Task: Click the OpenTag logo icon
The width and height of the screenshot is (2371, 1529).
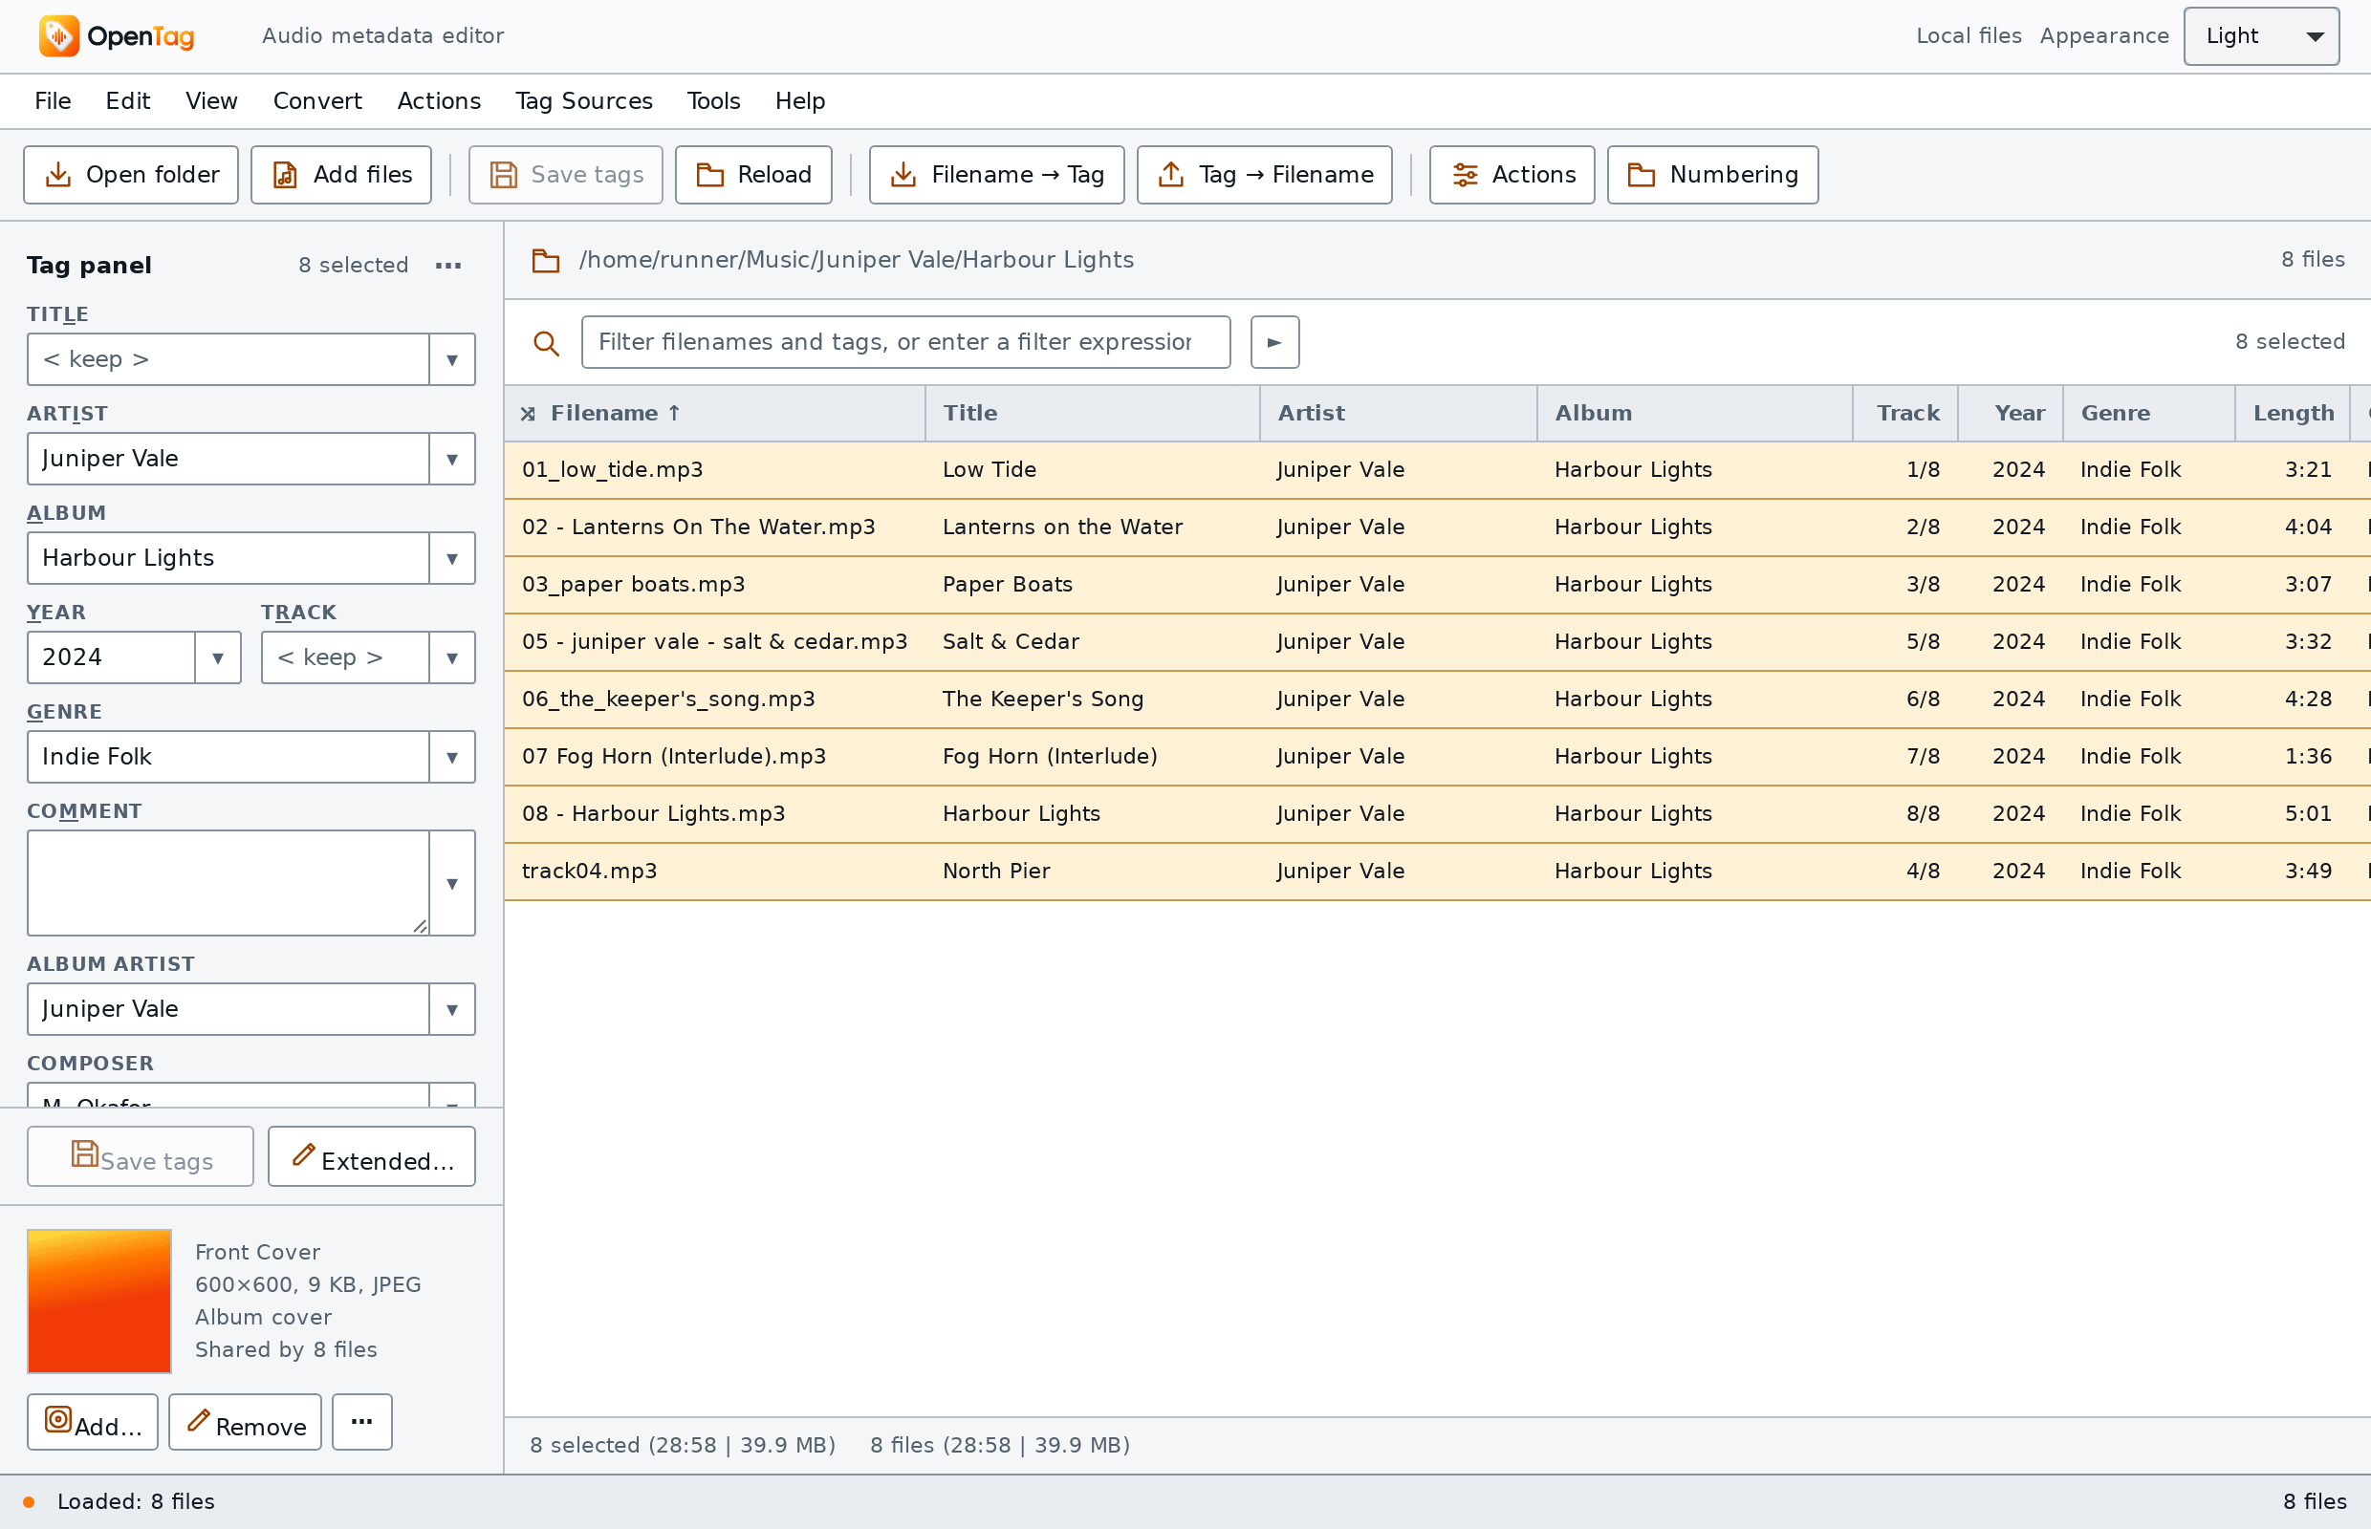Action: pos(58,35)
